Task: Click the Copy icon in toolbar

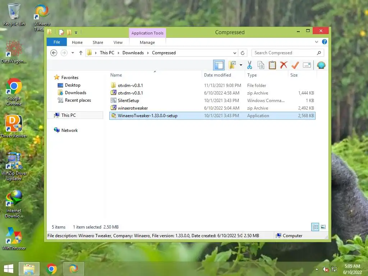Action: [x=261, y=65]
